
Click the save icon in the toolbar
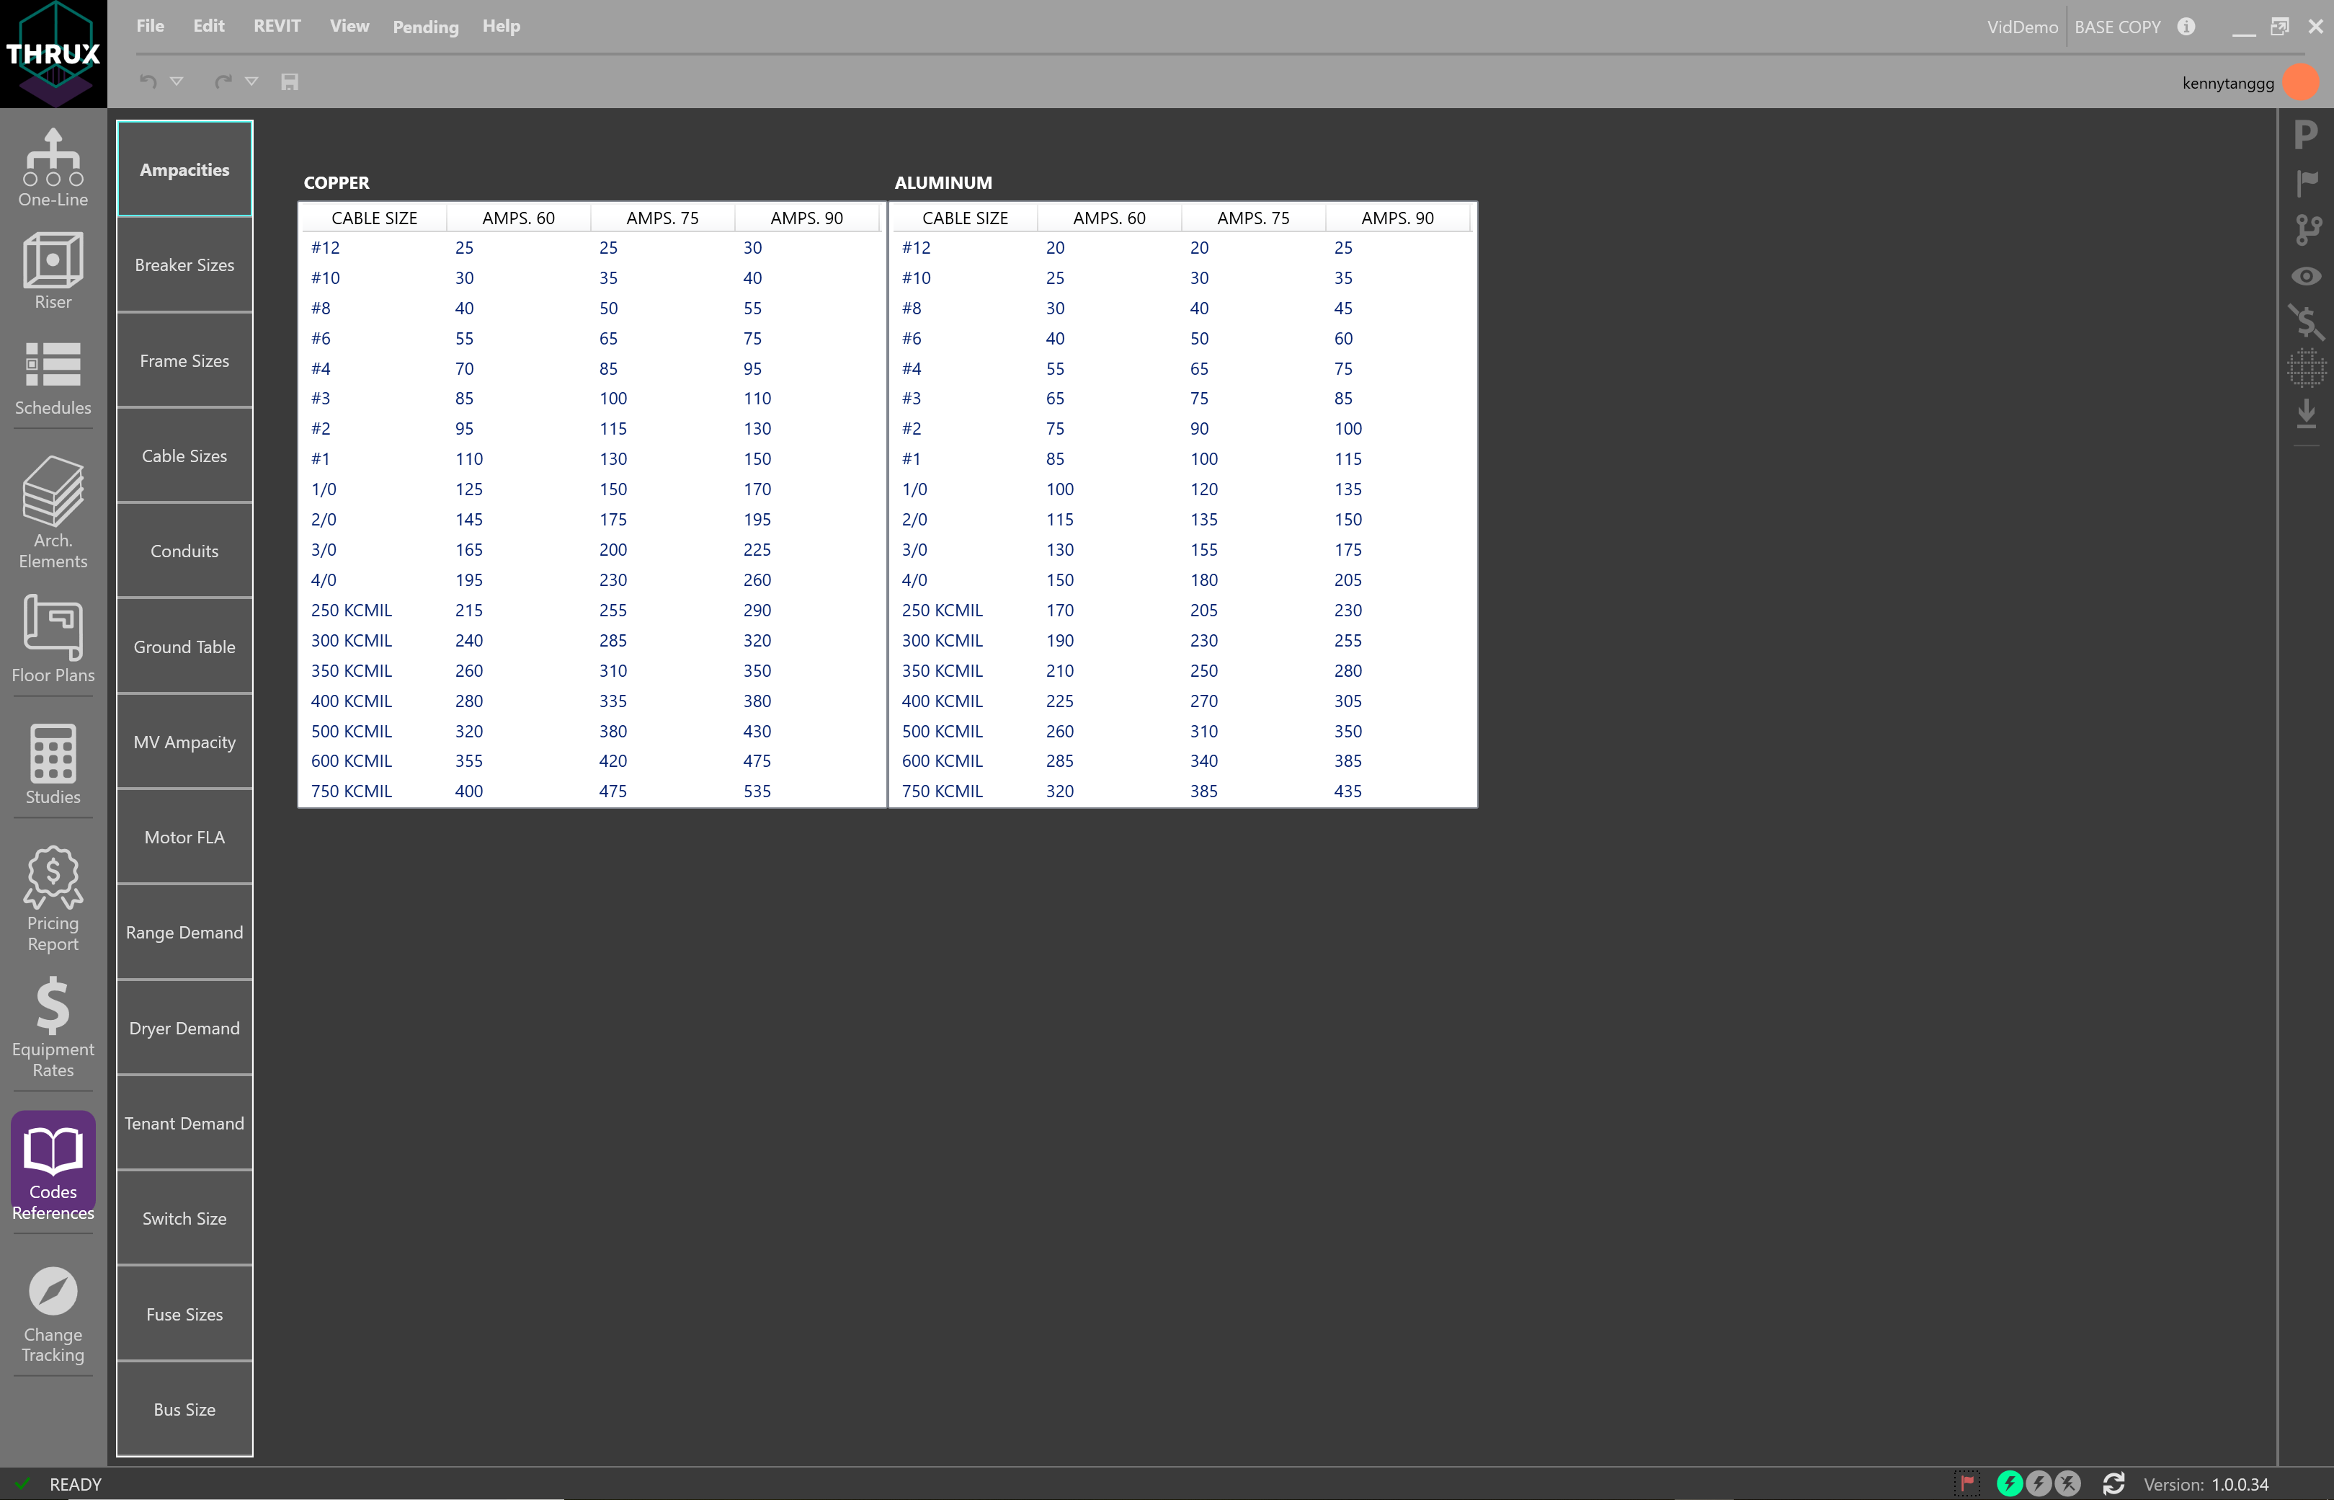pos(289,82)
